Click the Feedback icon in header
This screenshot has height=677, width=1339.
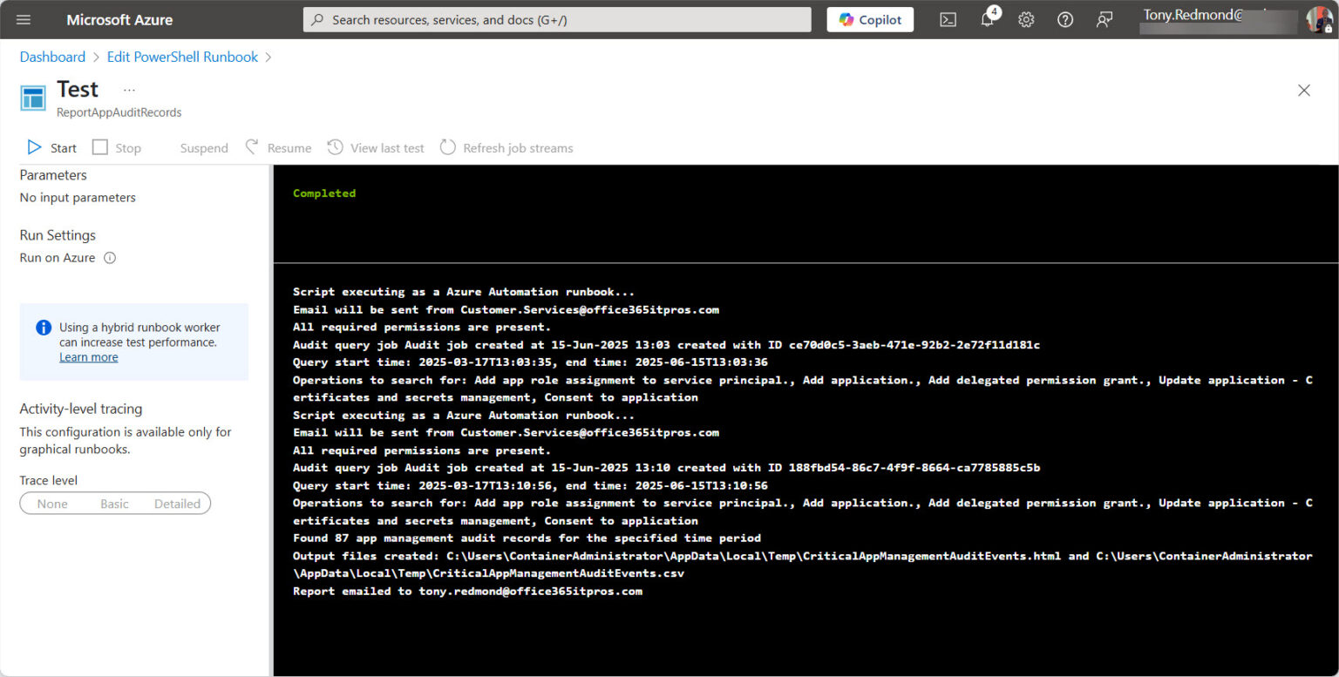point(1105,19)
